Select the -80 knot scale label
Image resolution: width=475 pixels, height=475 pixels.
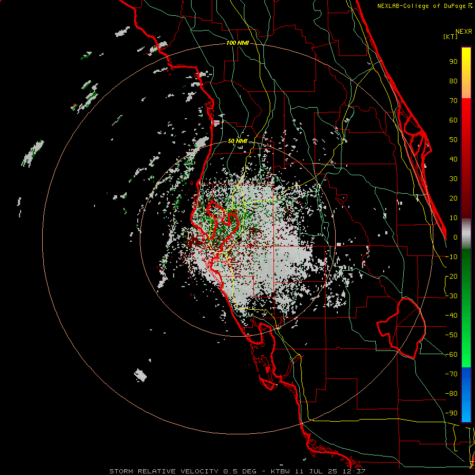[x=451, y=394]
